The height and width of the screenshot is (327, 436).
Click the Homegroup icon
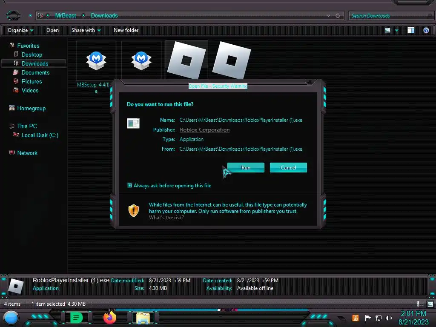point(11,108)
